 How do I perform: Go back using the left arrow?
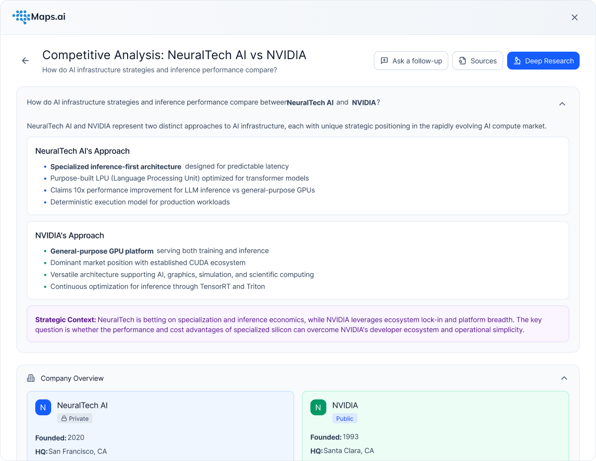(25, 61)
